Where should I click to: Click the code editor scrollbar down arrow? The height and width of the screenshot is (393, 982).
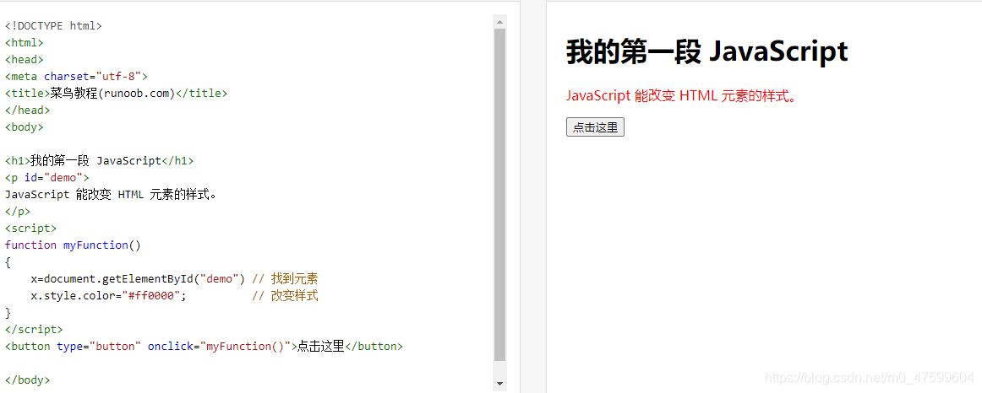[x=499, y=383]
